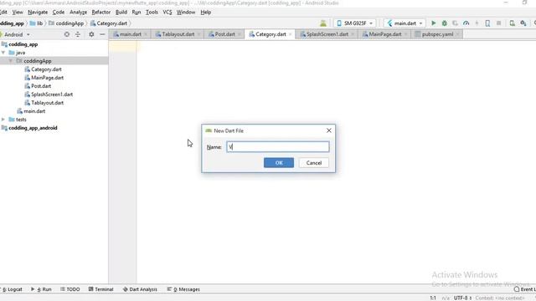Open the Dart Analysis tool window
Viewport: 536px width, 301px height.
[x=140, y=289]
